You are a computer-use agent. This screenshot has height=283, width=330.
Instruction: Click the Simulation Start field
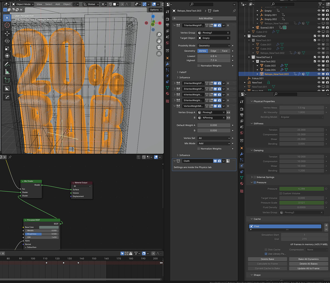[304, 235]
